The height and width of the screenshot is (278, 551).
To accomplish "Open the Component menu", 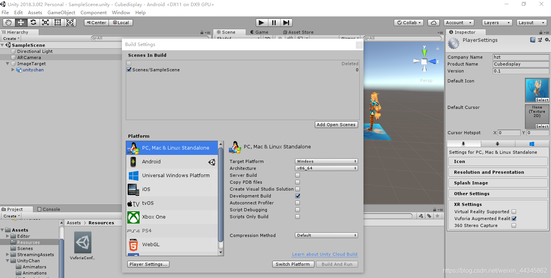I will tap(94, 13).
